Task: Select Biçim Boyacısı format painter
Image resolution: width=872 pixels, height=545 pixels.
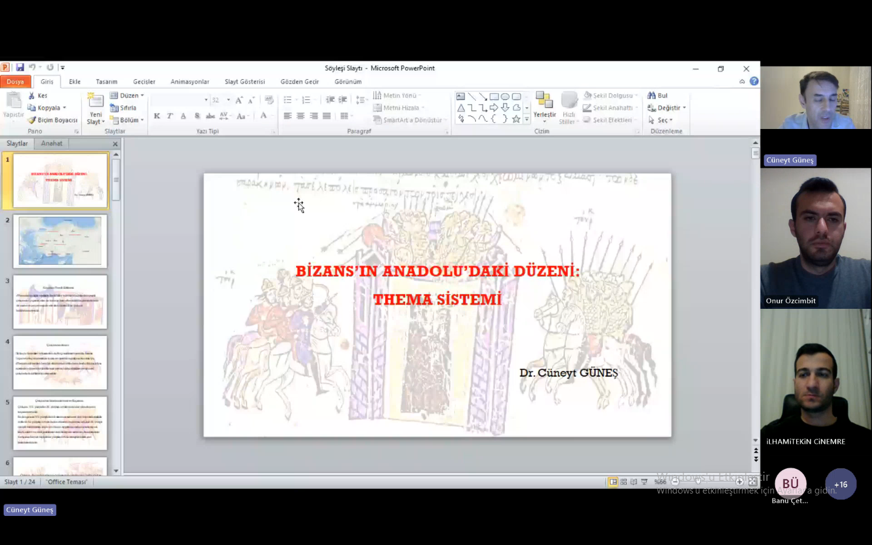Action: [x=53, y=120]
